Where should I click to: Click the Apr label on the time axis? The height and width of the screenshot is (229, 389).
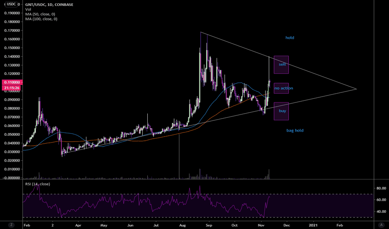click(78, 225)
